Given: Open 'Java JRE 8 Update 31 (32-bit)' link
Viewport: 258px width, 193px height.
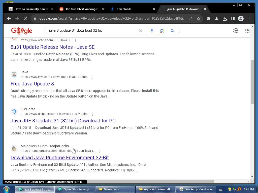Looking at the screenshot, I should 63,121.
